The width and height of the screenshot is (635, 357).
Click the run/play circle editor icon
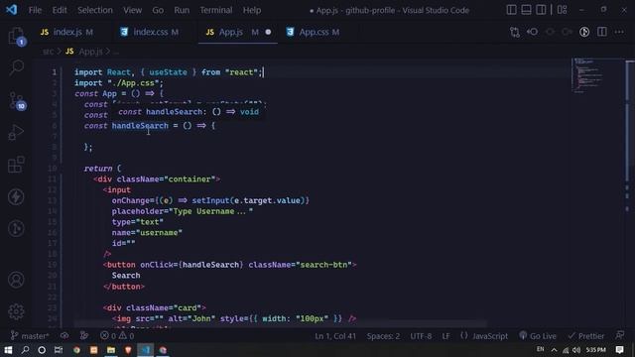tap(584, 32)
